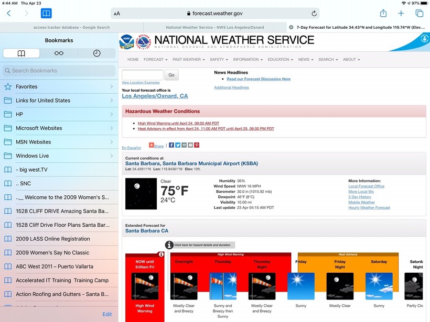Click the NOAA logo

(x=126, y=41)
